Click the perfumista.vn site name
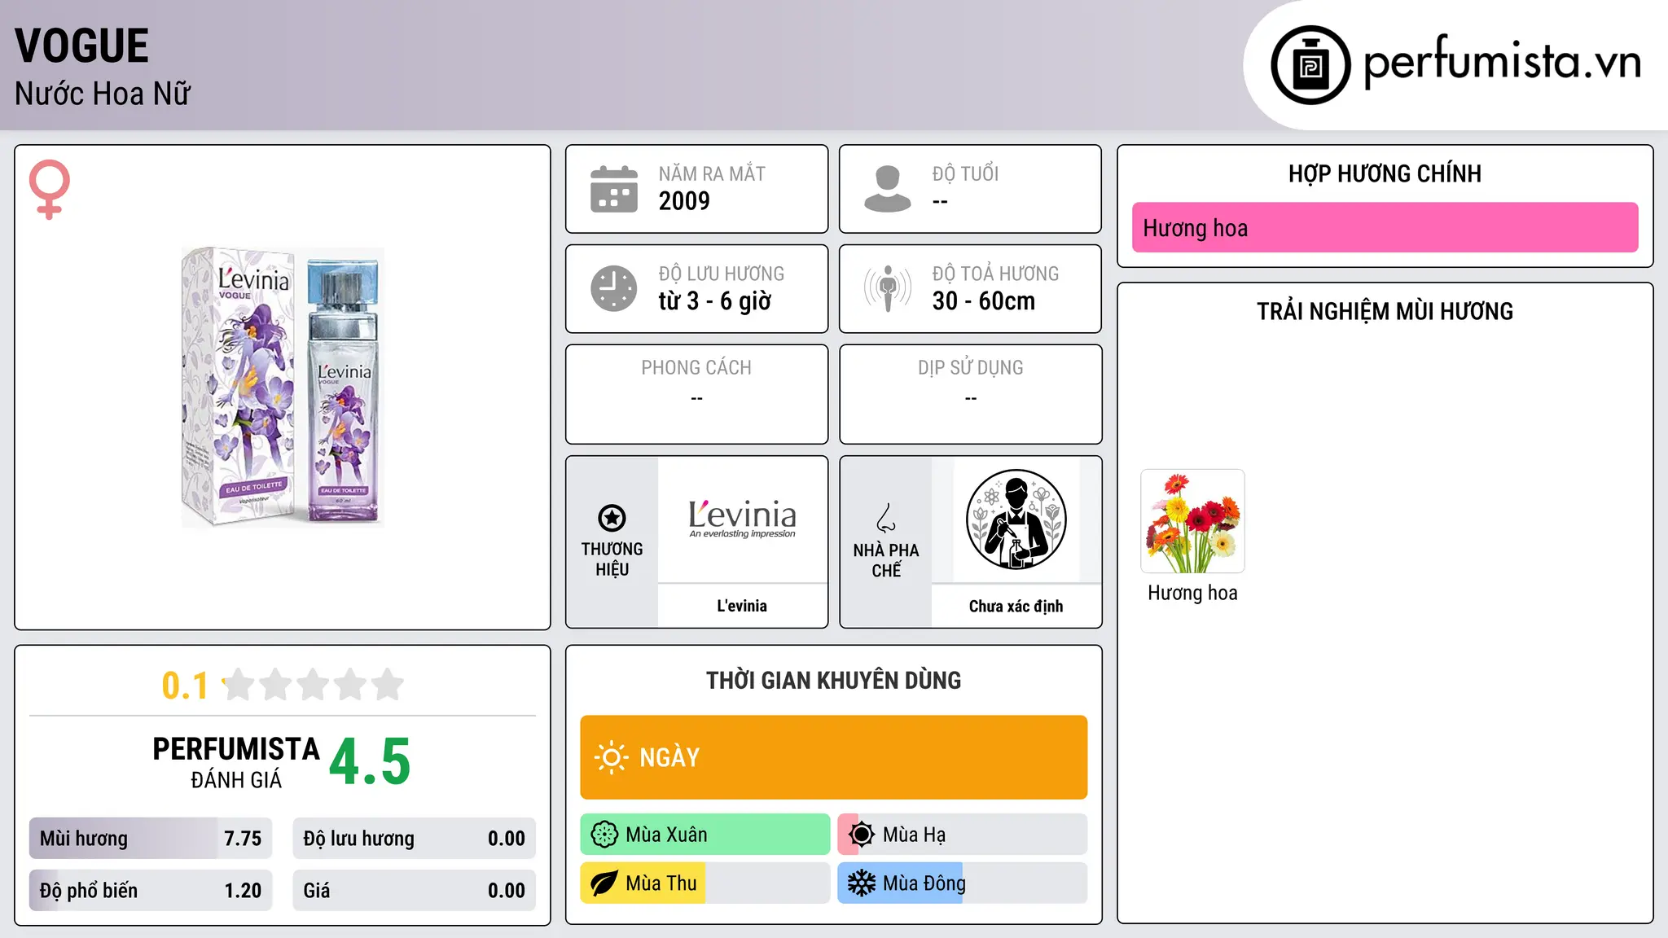The width and height of the screenshot is (1668, 938). pos(1503,62)
